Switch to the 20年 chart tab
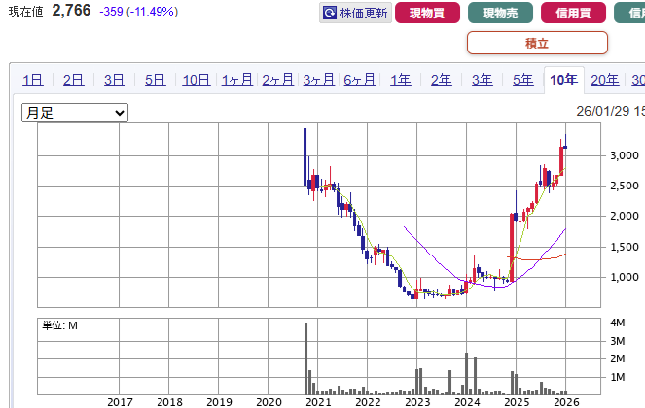This screenshot has height=408, width=645. (x=604, y=81)
